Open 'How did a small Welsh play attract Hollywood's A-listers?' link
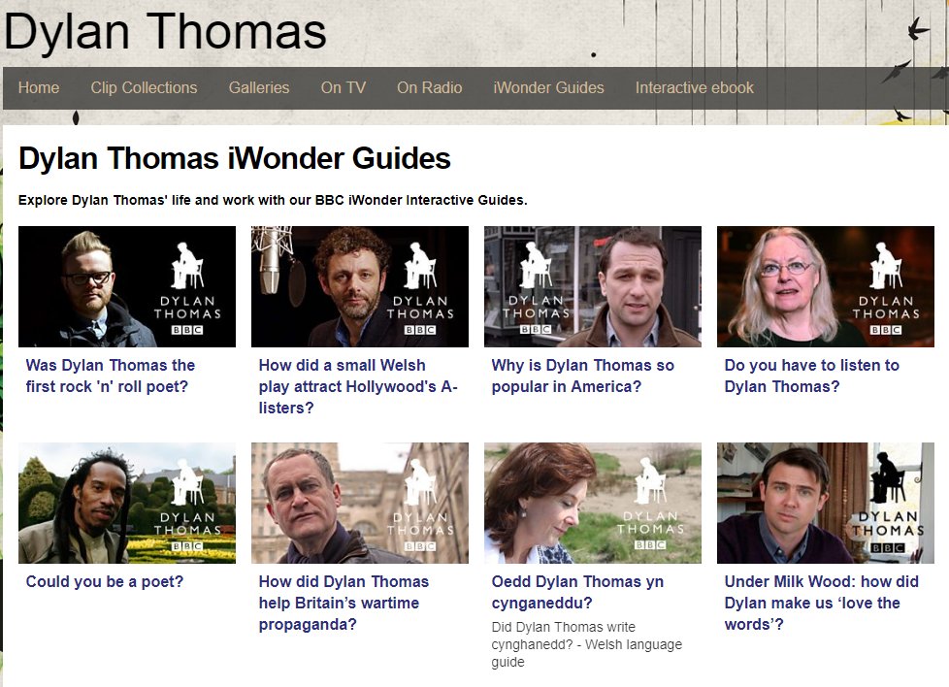 (358, 386)
